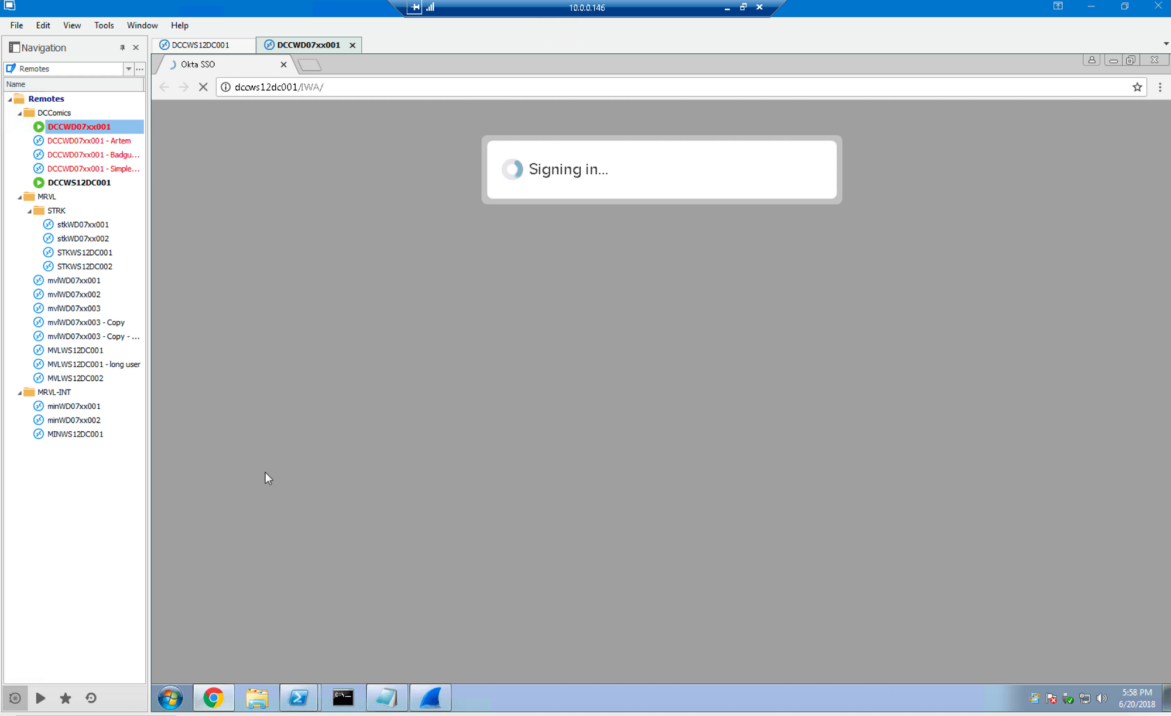Expand the MRVL-INT folder tree
The height and width of the screenshot is (716, 1171).
tap(18, 391)
